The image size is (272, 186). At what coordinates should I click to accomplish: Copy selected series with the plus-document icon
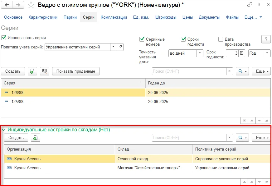click(32, 71)
